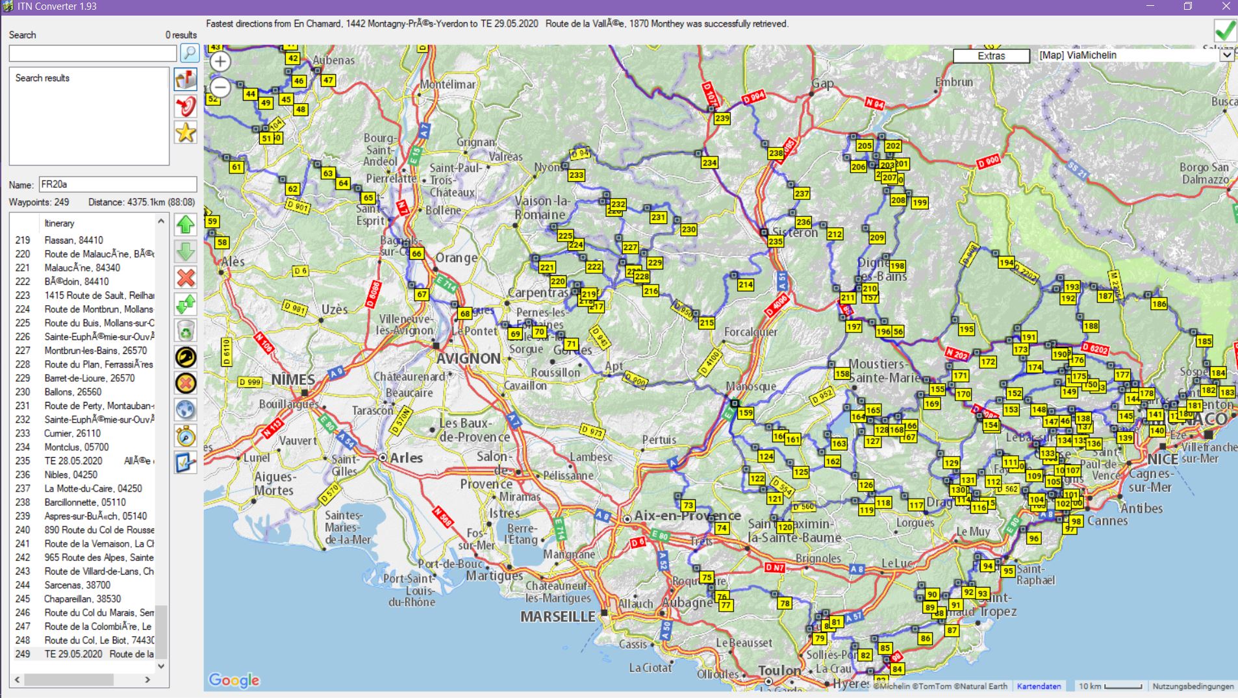The width and height of the screenshot is (1238, 698).
Task: Confirm with the green checkmark
Action: click(1225, 31)
